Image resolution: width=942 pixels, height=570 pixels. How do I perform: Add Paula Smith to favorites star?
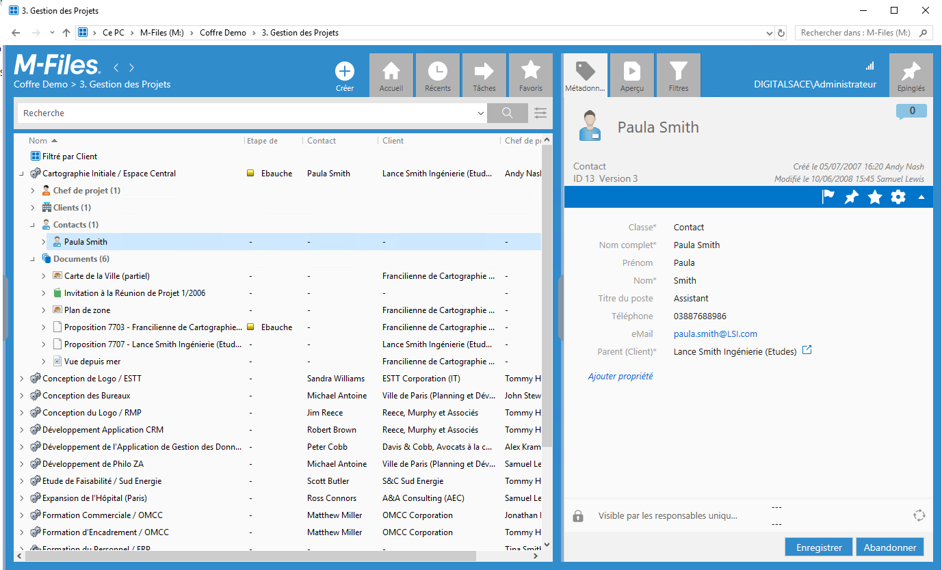coord(874,197)
